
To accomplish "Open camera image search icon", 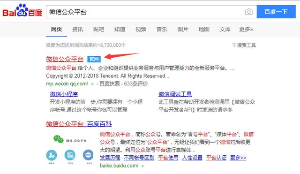I will click(x=249, y=12).
